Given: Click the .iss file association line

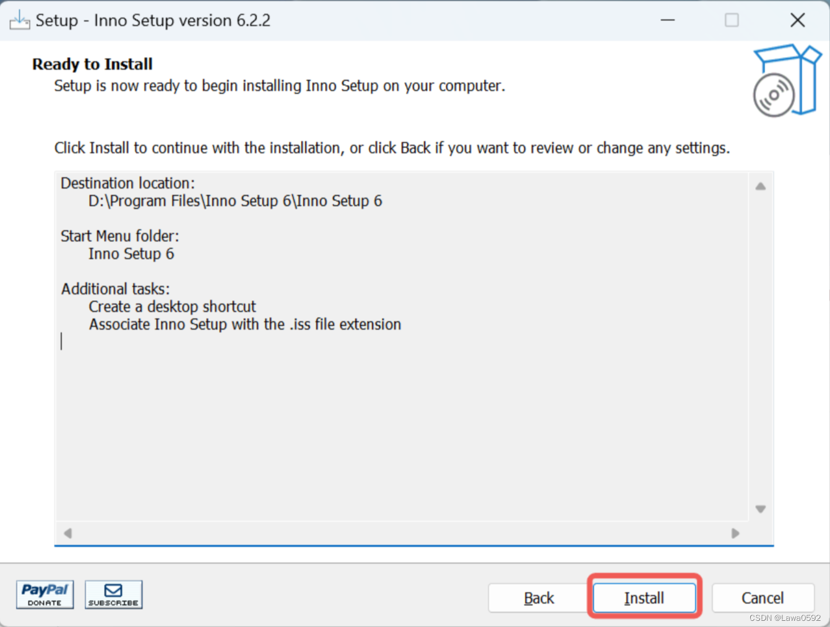Looking at the screenshot, I should [x=244, y=324].
